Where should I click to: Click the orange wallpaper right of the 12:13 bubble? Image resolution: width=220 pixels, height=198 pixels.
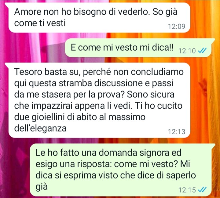(x=205, y=100)
